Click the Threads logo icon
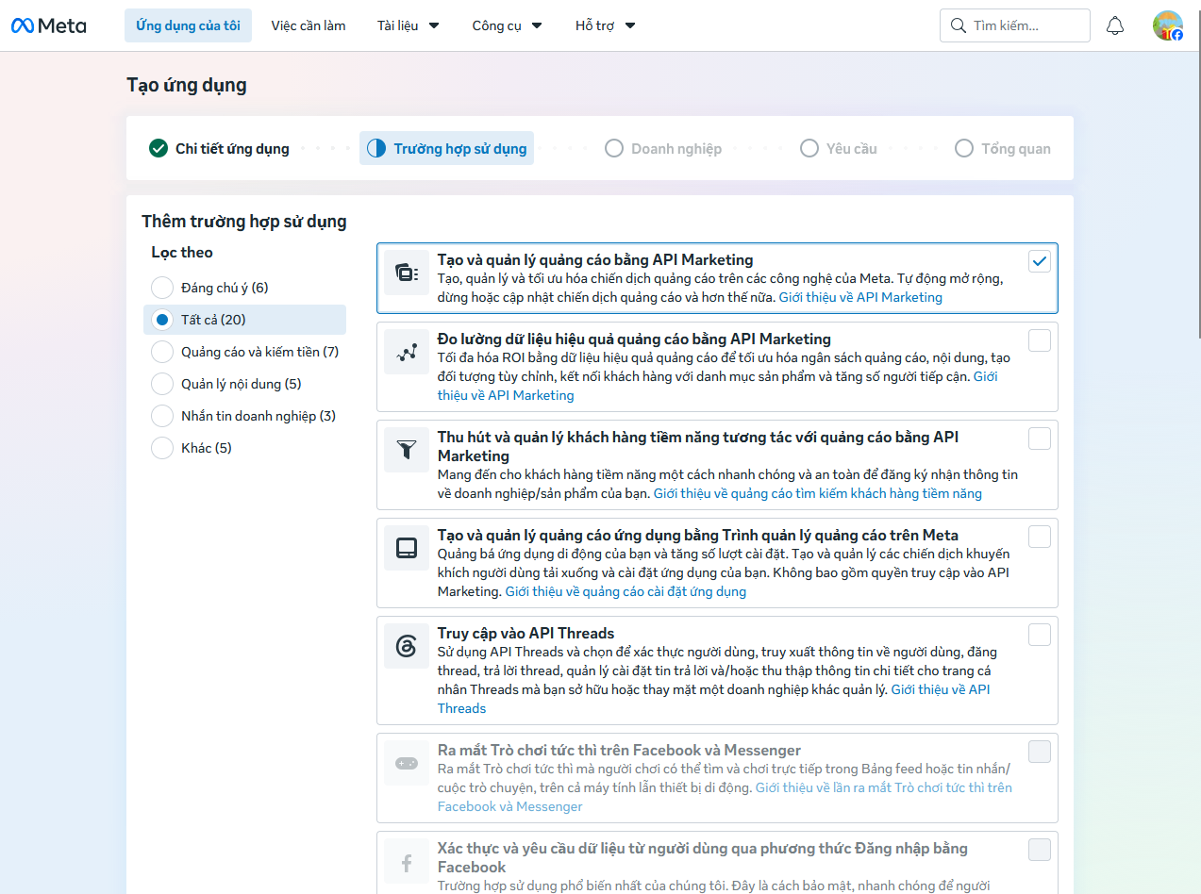The height and width of the screenshot is (894, 1201). point(407,647)
